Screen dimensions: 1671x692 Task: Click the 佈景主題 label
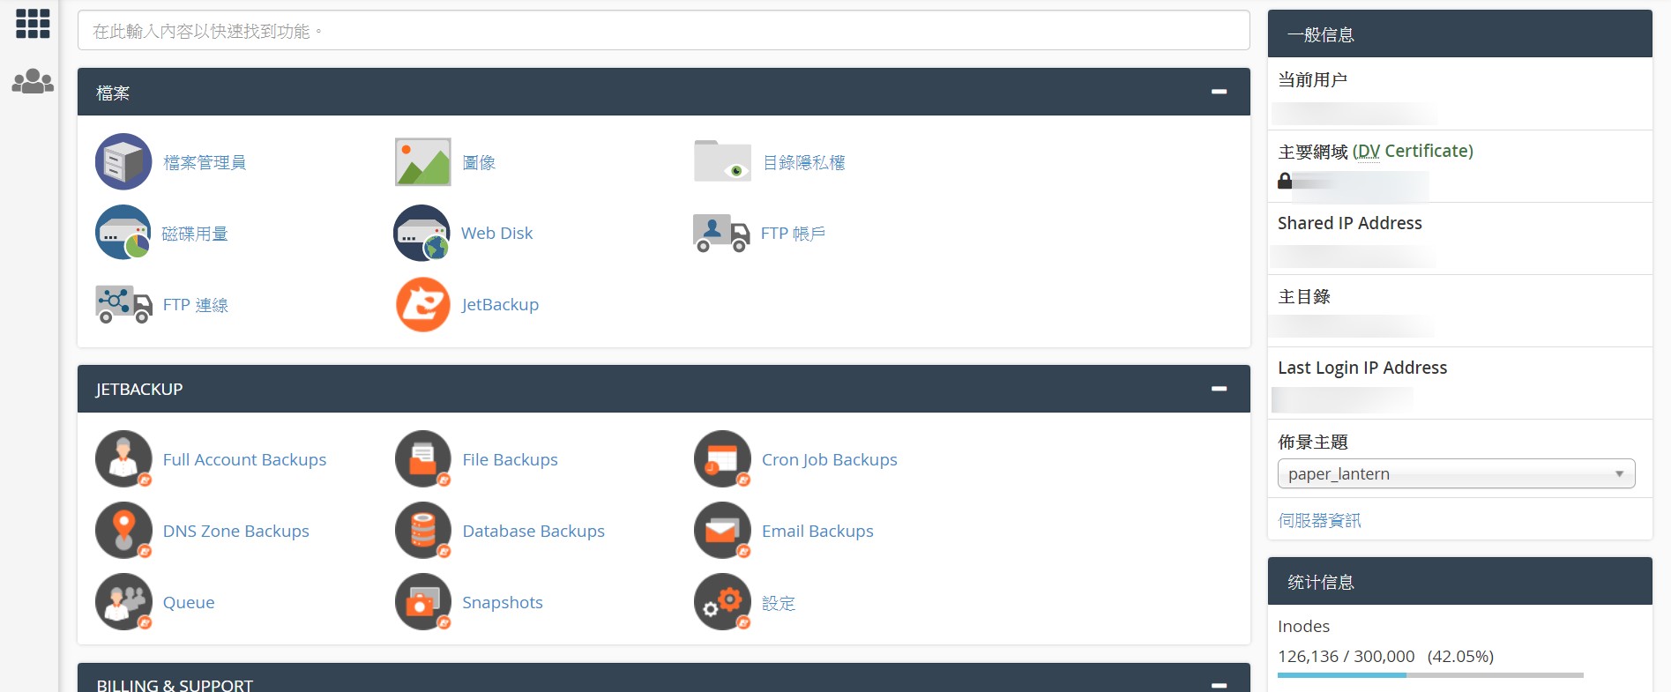(1312, 442)
